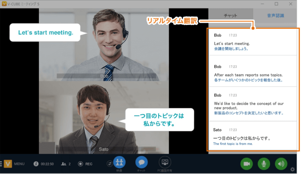Select translation "The first topic is from me."
The image size is (301, 174).
(233, 144)
